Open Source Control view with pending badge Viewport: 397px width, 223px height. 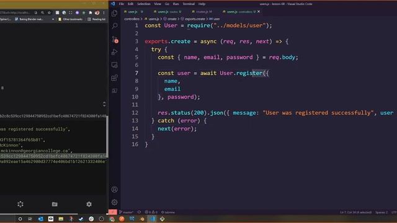(115, 40)
